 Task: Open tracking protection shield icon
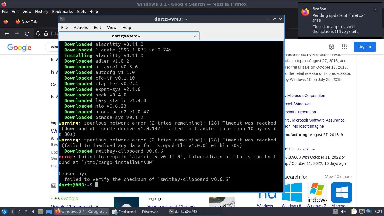click(x=38, y=34)
